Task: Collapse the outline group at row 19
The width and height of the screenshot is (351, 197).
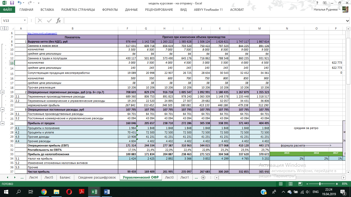Action: pyautogui.click(x=2, y=92)
